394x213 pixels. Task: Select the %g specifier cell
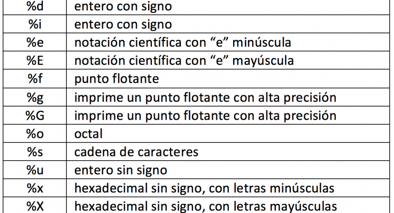pyautogui.click(x=35, y=97)
